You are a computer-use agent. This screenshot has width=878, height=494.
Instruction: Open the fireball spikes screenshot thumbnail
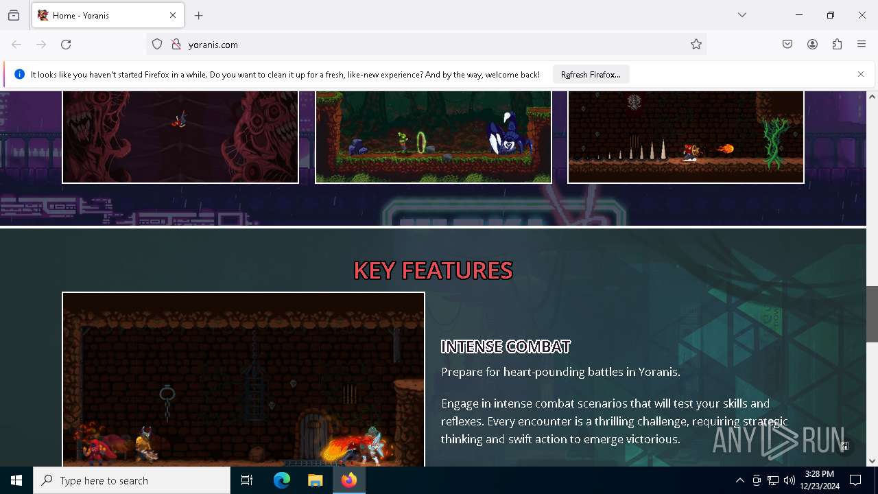point(685,137)
